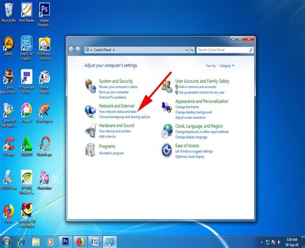The height and width of the screenshot is (248, 305).
Task: Open the Clock, Language, and Region icon
Action: click(x=167, y=131)
